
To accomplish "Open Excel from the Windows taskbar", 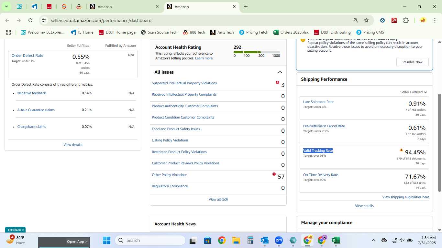I will pyautogui.click(x=336, y=240).
